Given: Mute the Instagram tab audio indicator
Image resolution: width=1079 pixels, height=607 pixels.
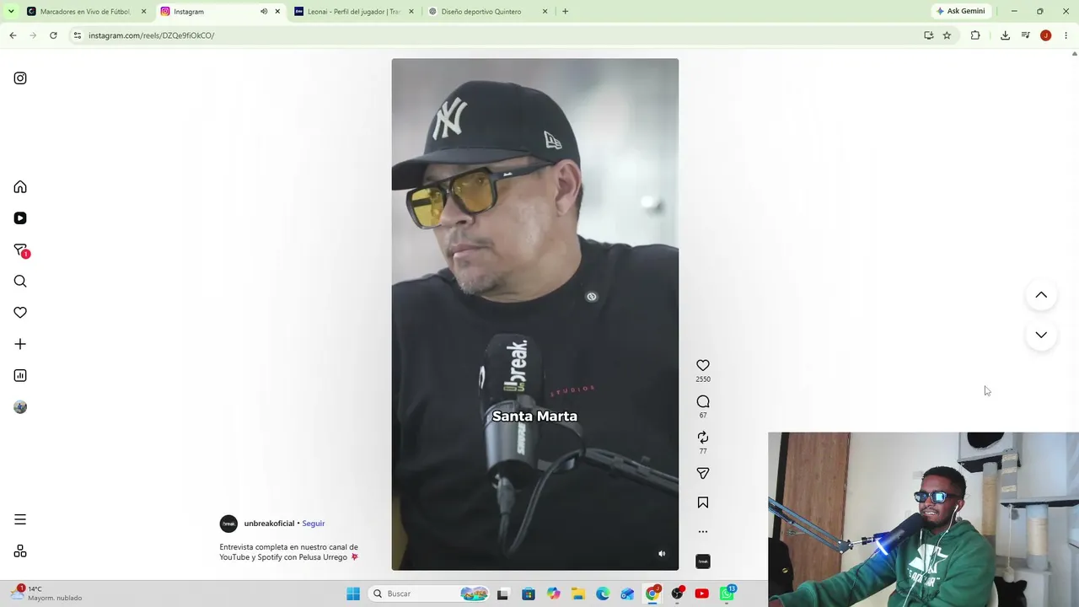Looking at the screenshot, I should 264,12.
